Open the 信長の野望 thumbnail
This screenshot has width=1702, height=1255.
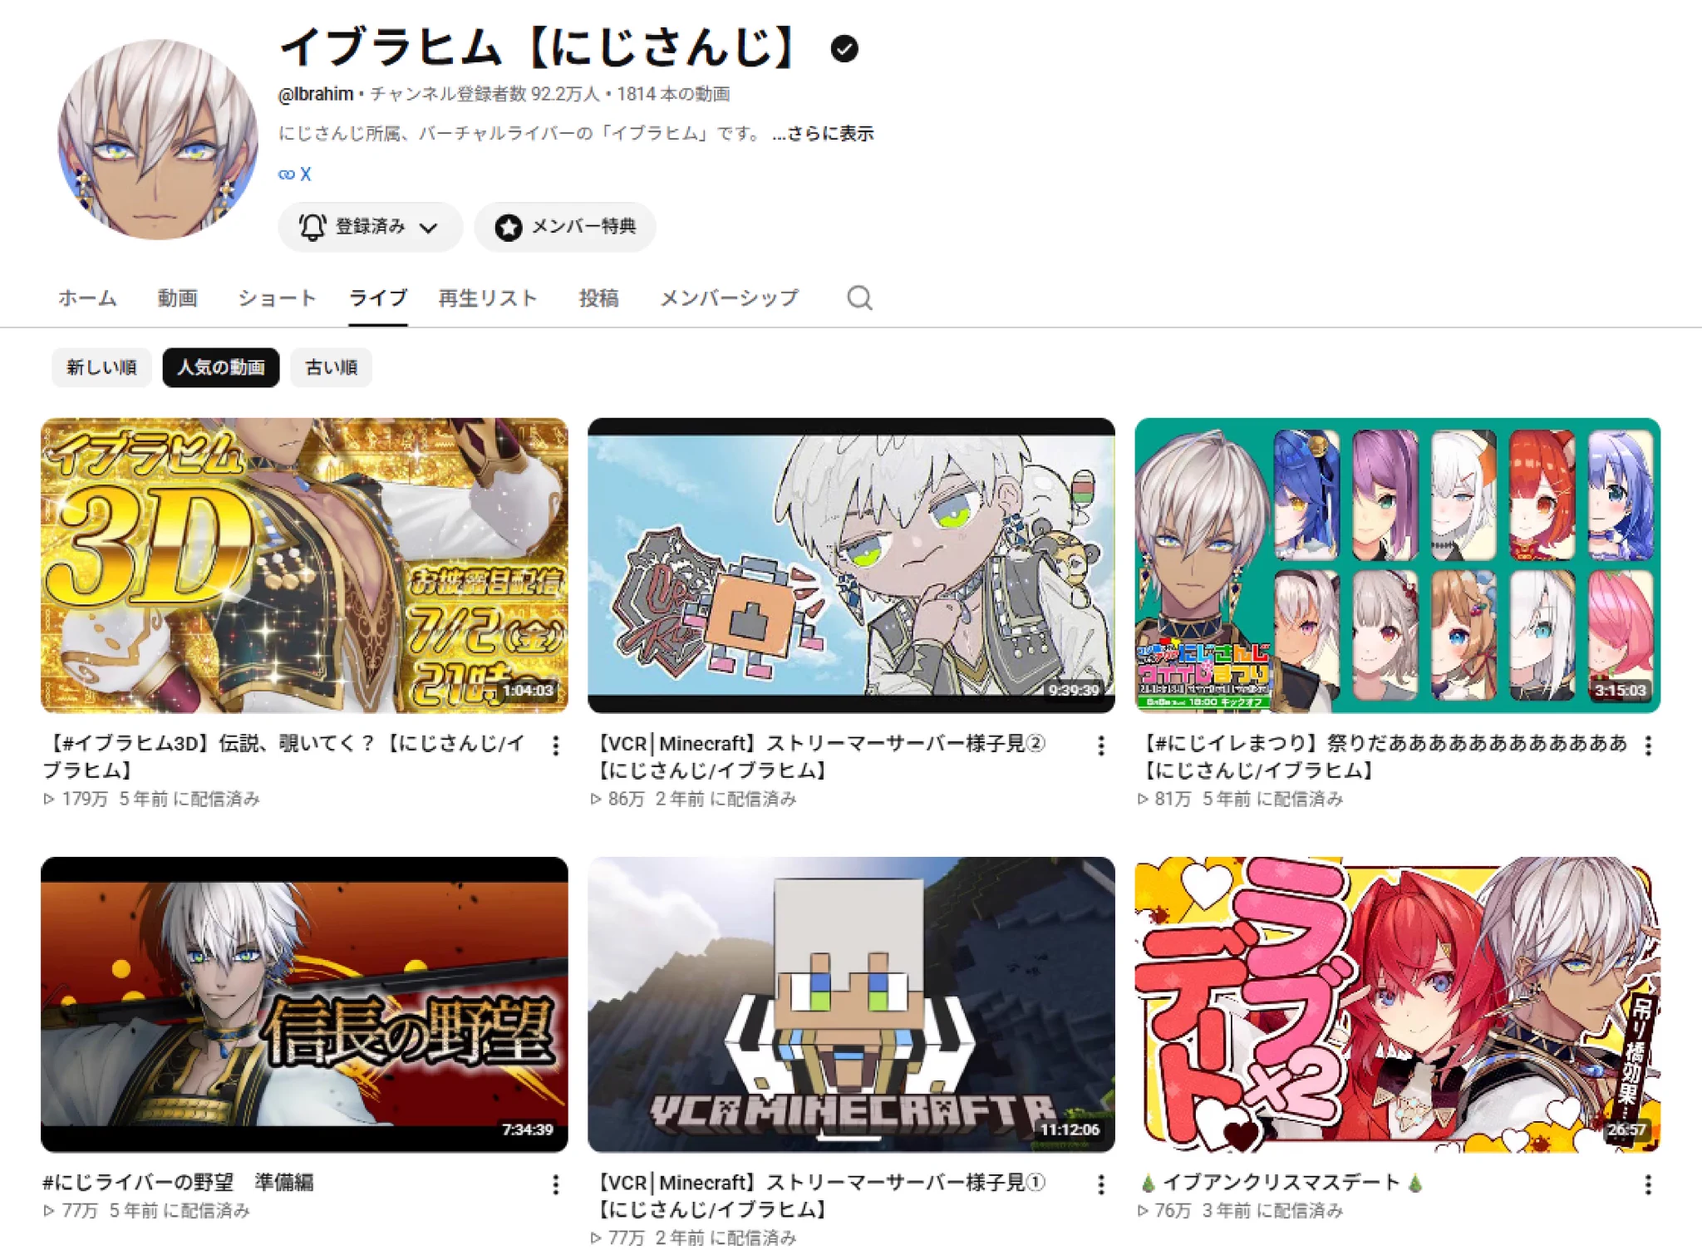[x=304, y=1004]
